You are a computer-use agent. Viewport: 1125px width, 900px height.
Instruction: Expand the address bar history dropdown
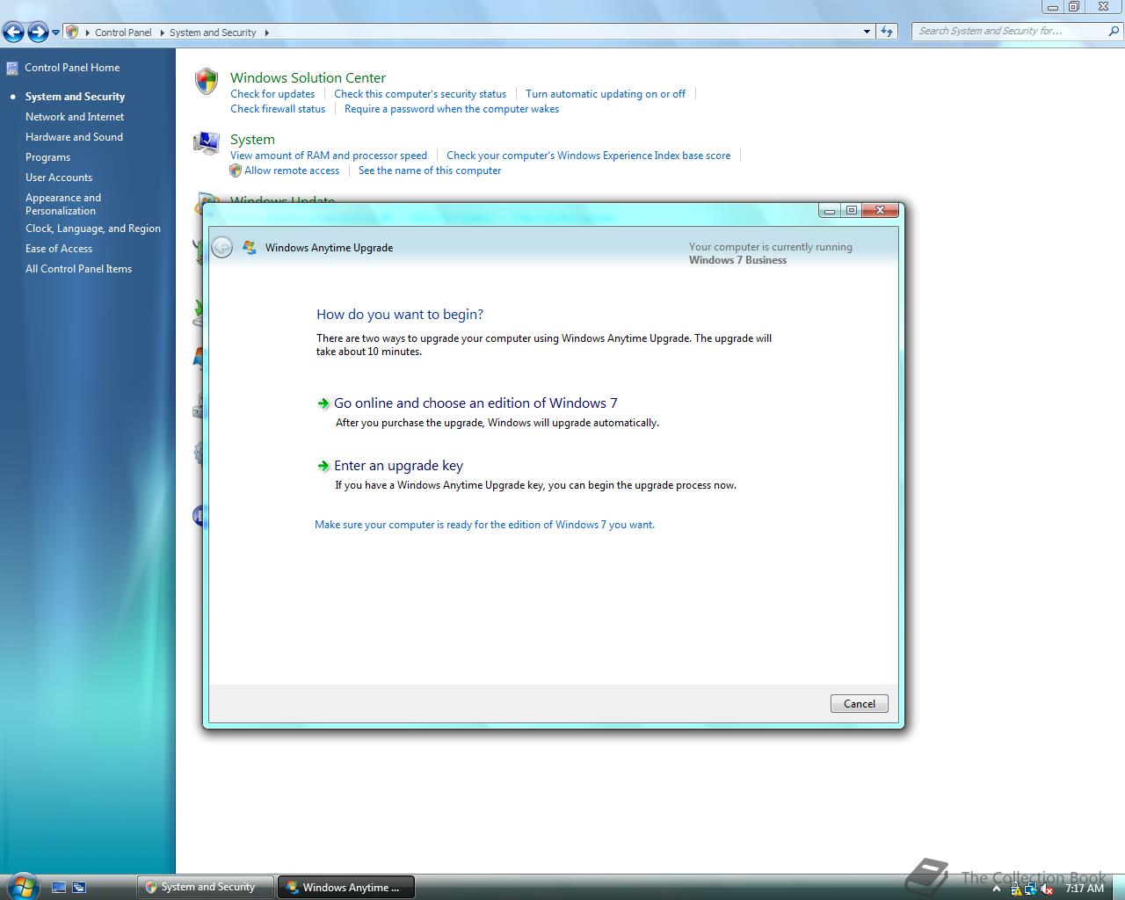(867, 31)
